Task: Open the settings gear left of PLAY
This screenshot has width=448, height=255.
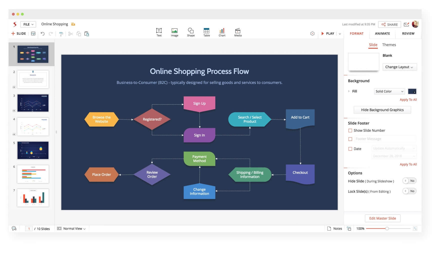Action: 312,33
